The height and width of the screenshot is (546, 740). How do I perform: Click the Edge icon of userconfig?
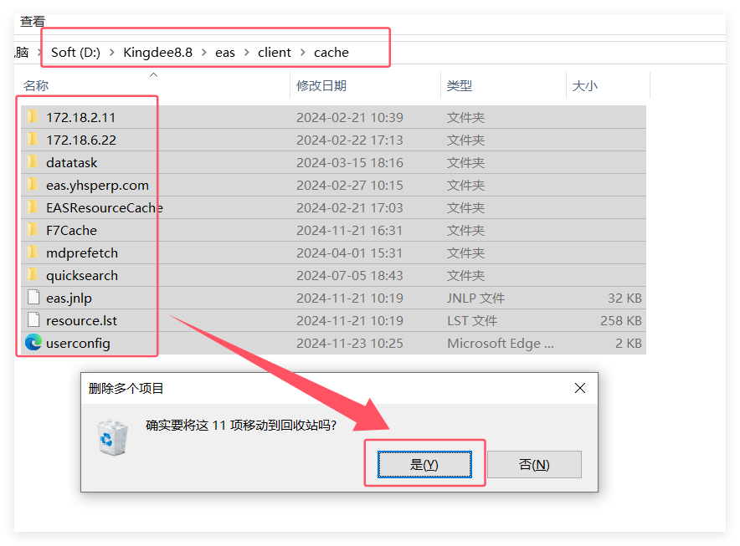33,342
